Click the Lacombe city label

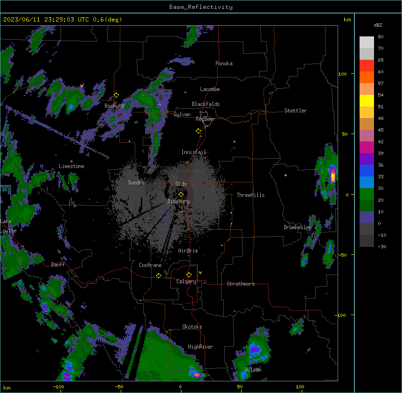(x=210, y=89)
